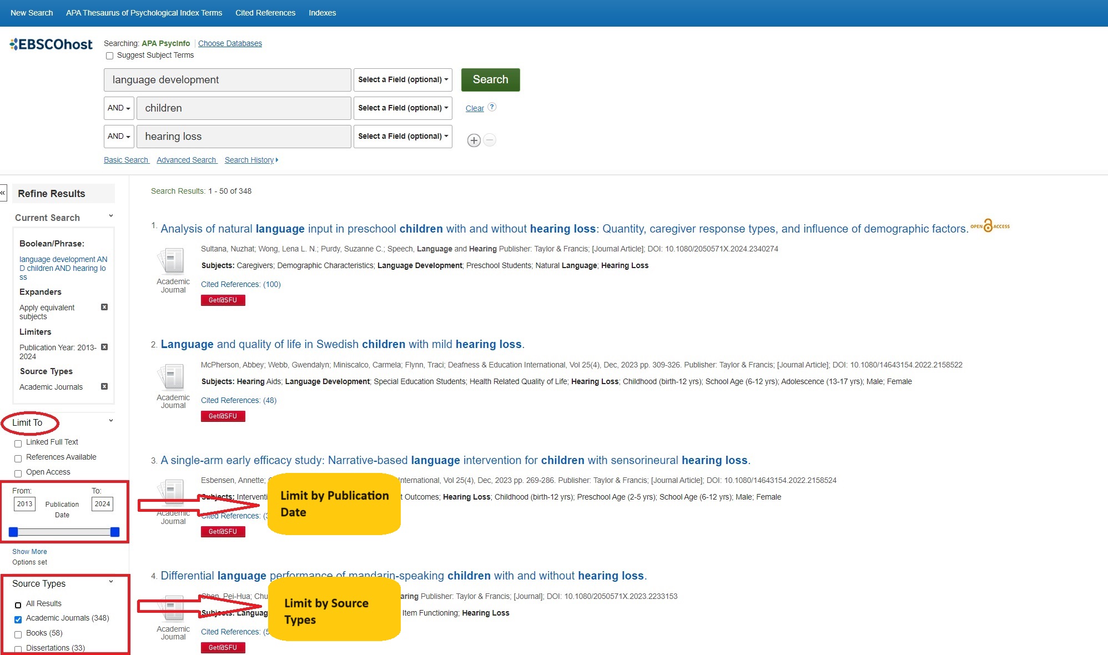Click Boolean phrase query link in Current Search
Image resolution: width=1108 pixels, height=655 pixels.
[x=63, y=268]
